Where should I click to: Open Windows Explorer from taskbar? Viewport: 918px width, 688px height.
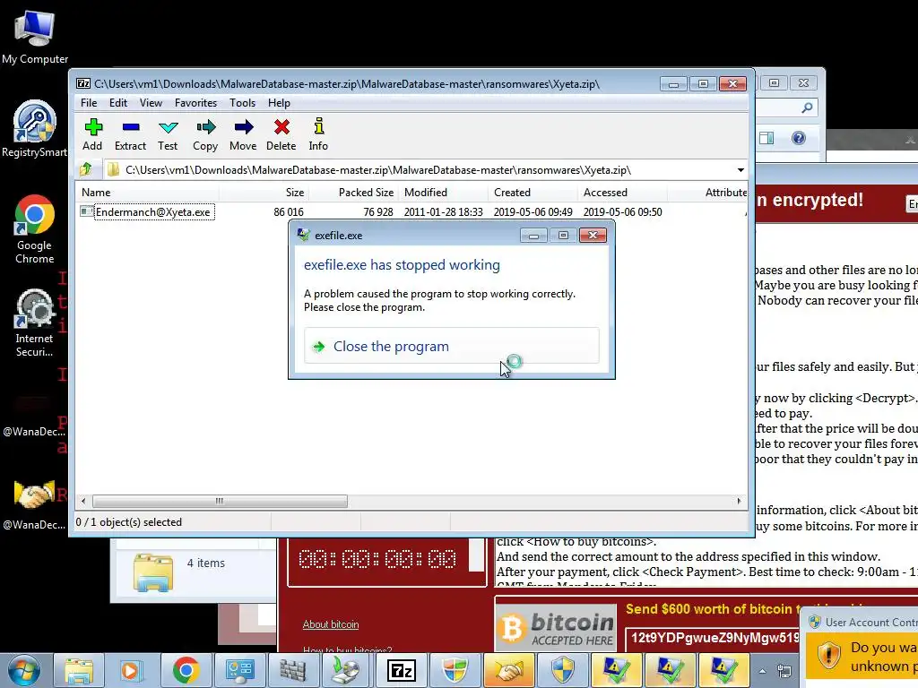79,670
